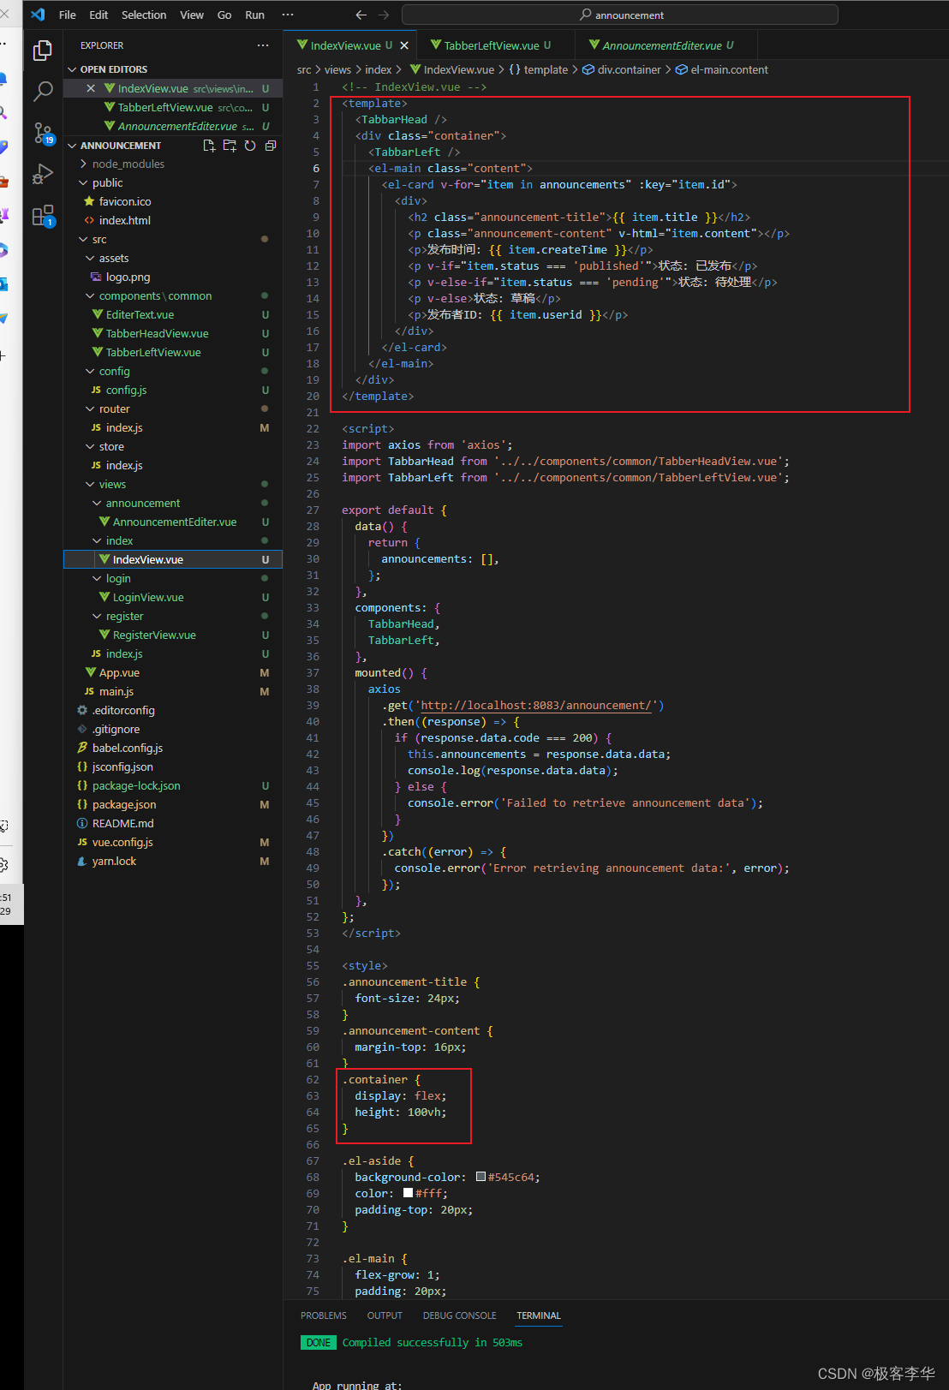Close the IndexView.vue editor tab
Screen dimensions: 949x1390
[x=404, y=45]
